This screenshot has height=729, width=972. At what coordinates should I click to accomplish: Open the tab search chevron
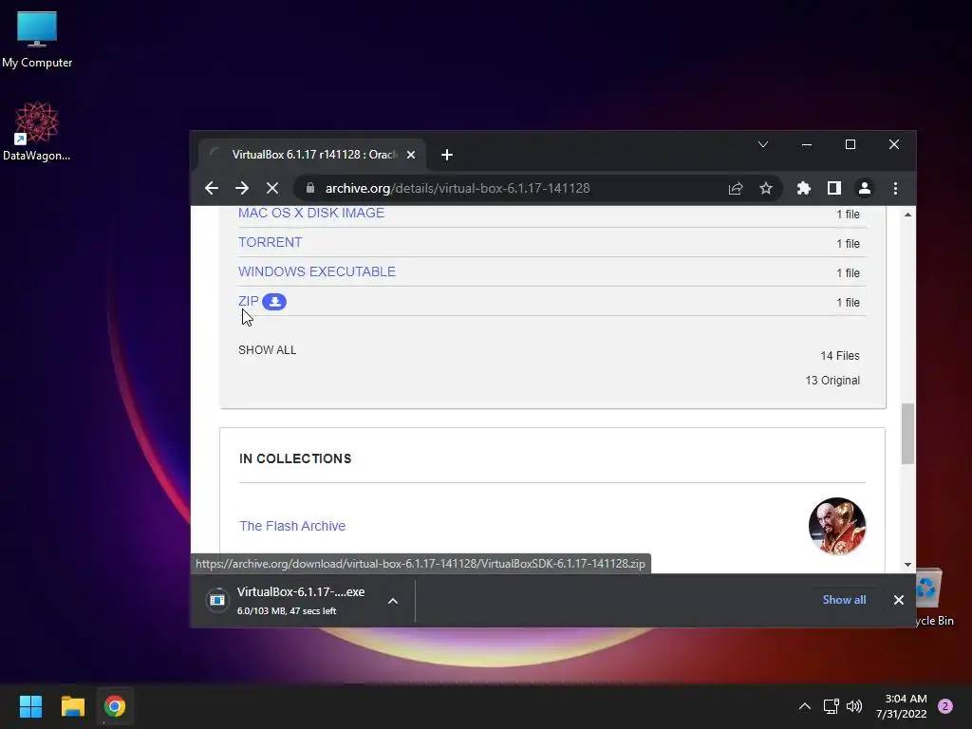(763, 144)
